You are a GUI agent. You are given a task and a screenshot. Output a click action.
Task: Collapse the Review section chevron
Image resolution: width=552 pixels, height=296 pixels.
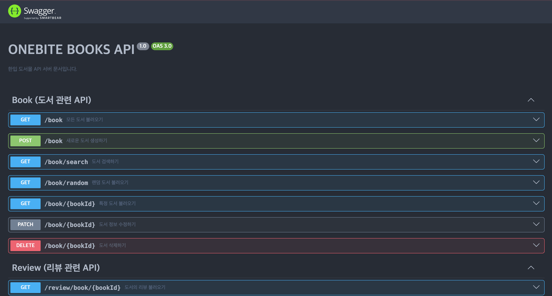tap(531, 268)
